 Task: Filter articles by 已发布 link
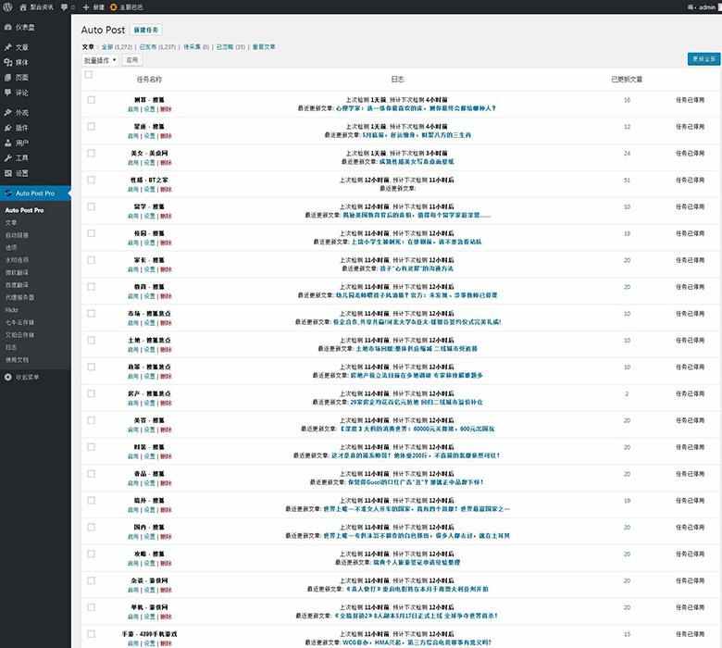pos(149,47)
